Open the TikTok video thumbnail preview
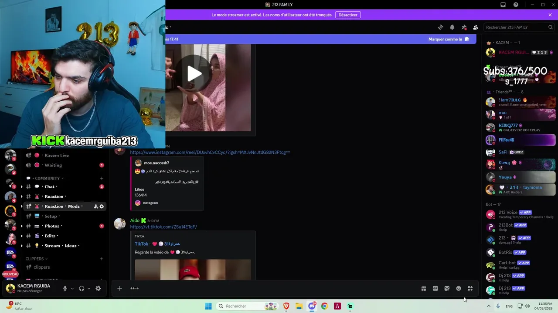Image resolution: width=558 pixels, height=313 pixels. coord(193,270)
